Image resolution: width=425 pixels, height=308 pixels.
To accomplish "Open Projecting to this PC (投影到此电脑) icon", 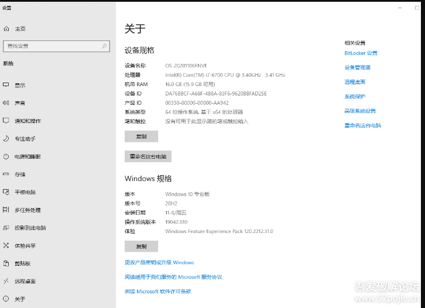I will click(x=6, y=228).
